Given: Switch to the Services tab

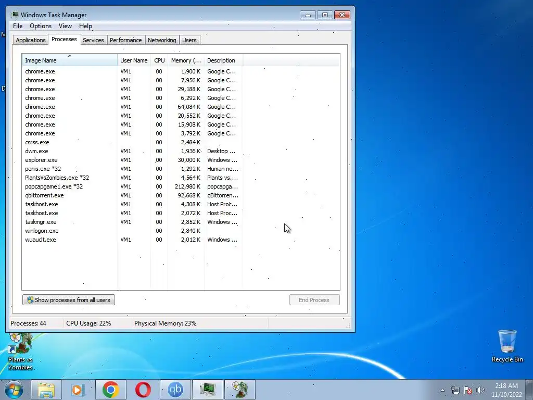Looking at the screenshot, I should (93, 40).
